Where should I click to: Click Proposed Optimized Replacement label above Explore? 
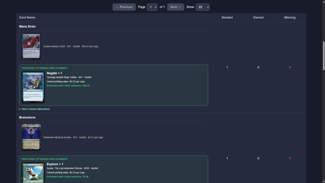45,159
